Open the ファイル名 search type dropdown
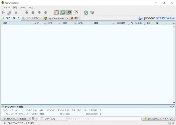This screenshot has width=176, height=125. (x=53, y=119)
